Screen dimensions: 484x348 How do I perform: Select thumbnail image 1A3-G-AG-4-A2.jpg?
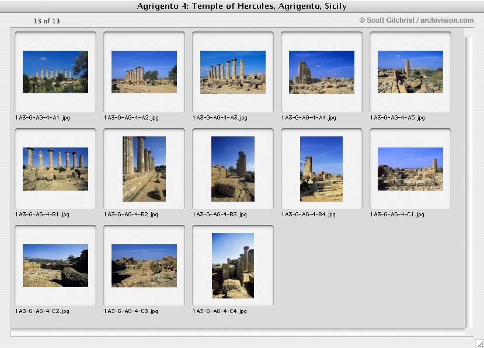click(x=144, y=72)
